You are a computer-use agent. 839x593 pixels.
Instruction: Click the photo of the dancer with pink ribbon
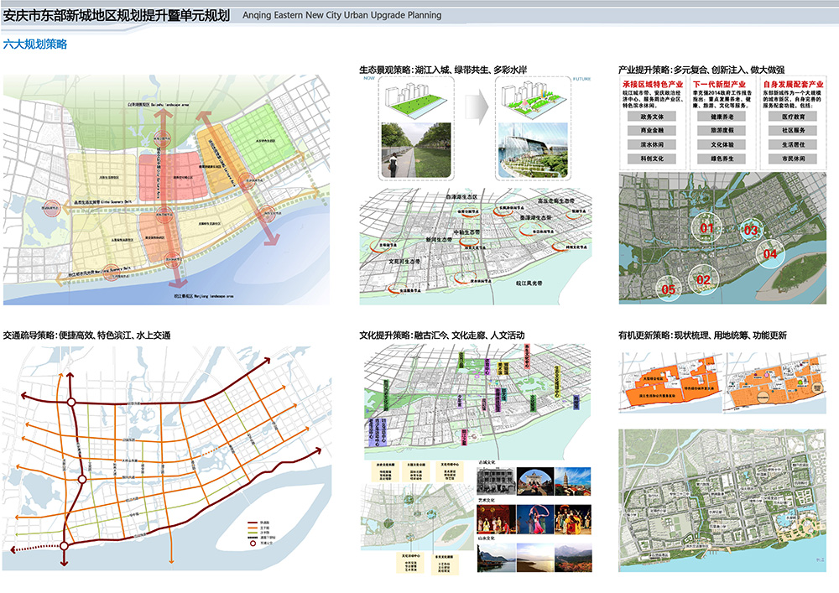pyautogui.click(x=534, y=519)
